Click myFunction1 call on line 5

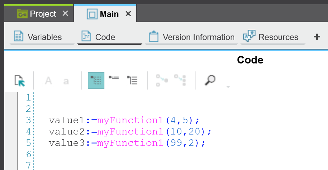tap(130, 143)
